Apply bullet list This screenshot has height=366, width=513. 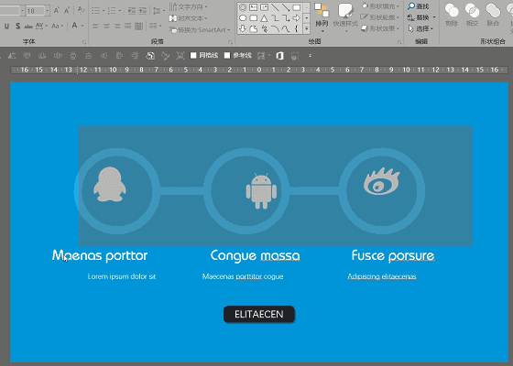[x=96, y=11]
